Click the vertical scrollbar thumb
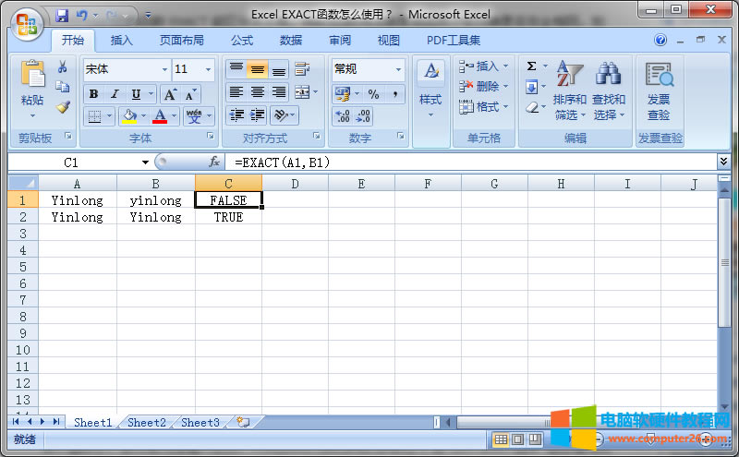This screenshot has height=457, width=739. tap(724, 262)
